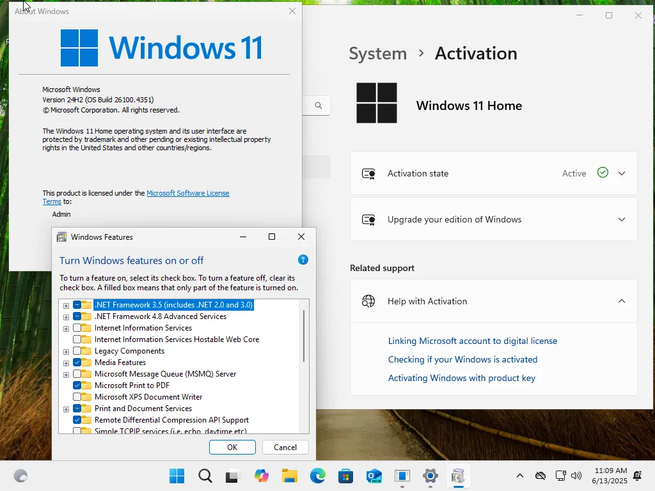This screenshot has height=491, width=655.
Task: Confirm Windows Features with OK
Action: (x=232, y=447)
